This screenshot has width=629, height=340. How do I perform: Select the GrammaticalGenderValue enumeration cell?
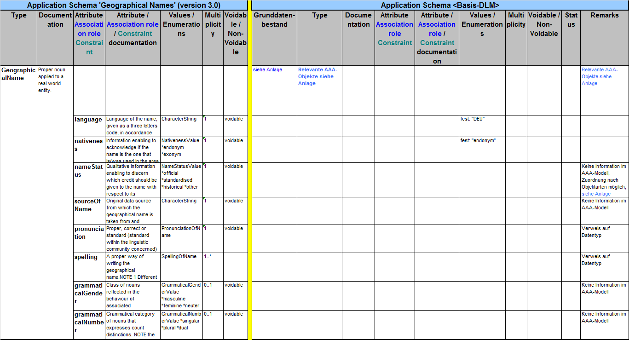click(x=181, y=295)
